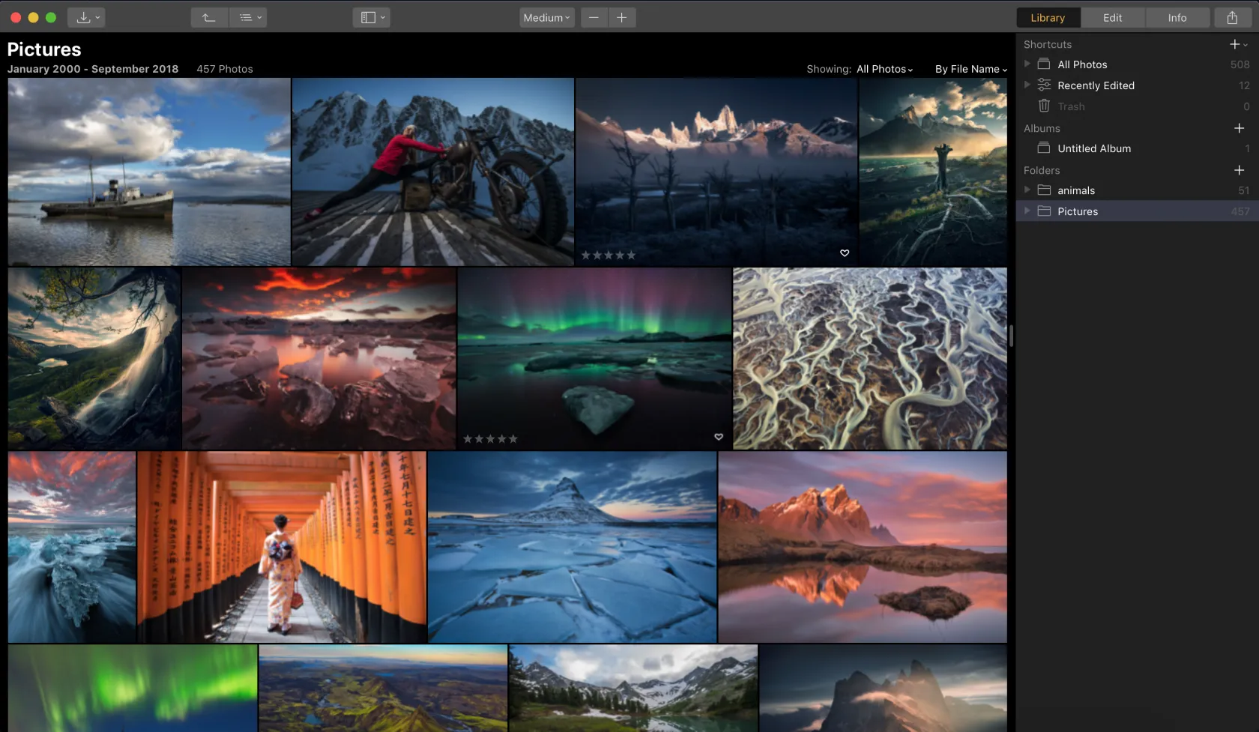Open the import photos button in toolbar

pos(86,17)
